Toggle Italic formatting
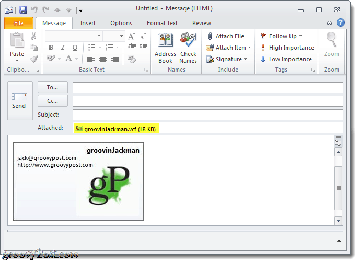Screen dimensions: 359x263 [63, 48]
